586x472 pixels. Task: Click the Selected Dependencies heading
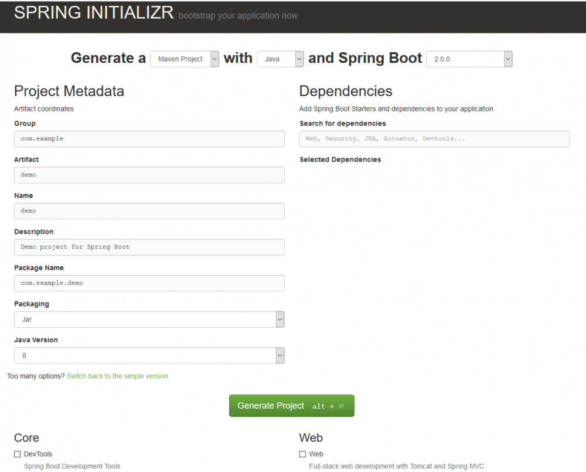click(x=340, y=159)
